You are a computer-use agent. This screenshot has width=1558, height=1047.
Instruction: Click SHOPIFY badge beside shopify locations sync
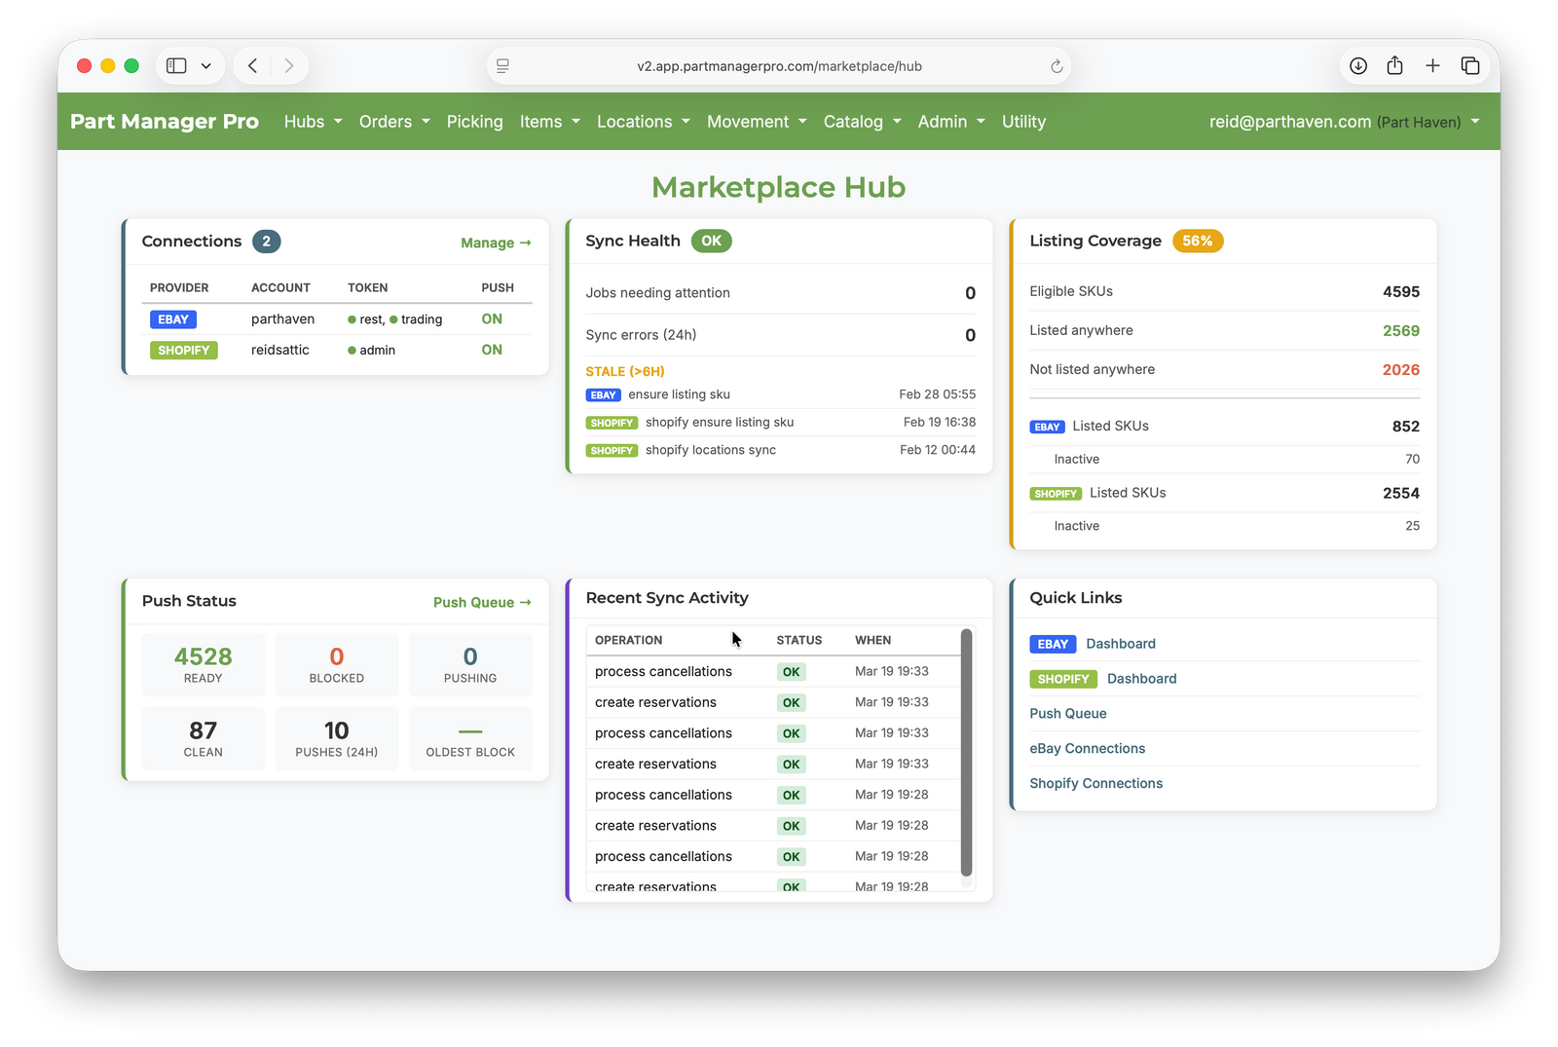(x=612, y=451)
